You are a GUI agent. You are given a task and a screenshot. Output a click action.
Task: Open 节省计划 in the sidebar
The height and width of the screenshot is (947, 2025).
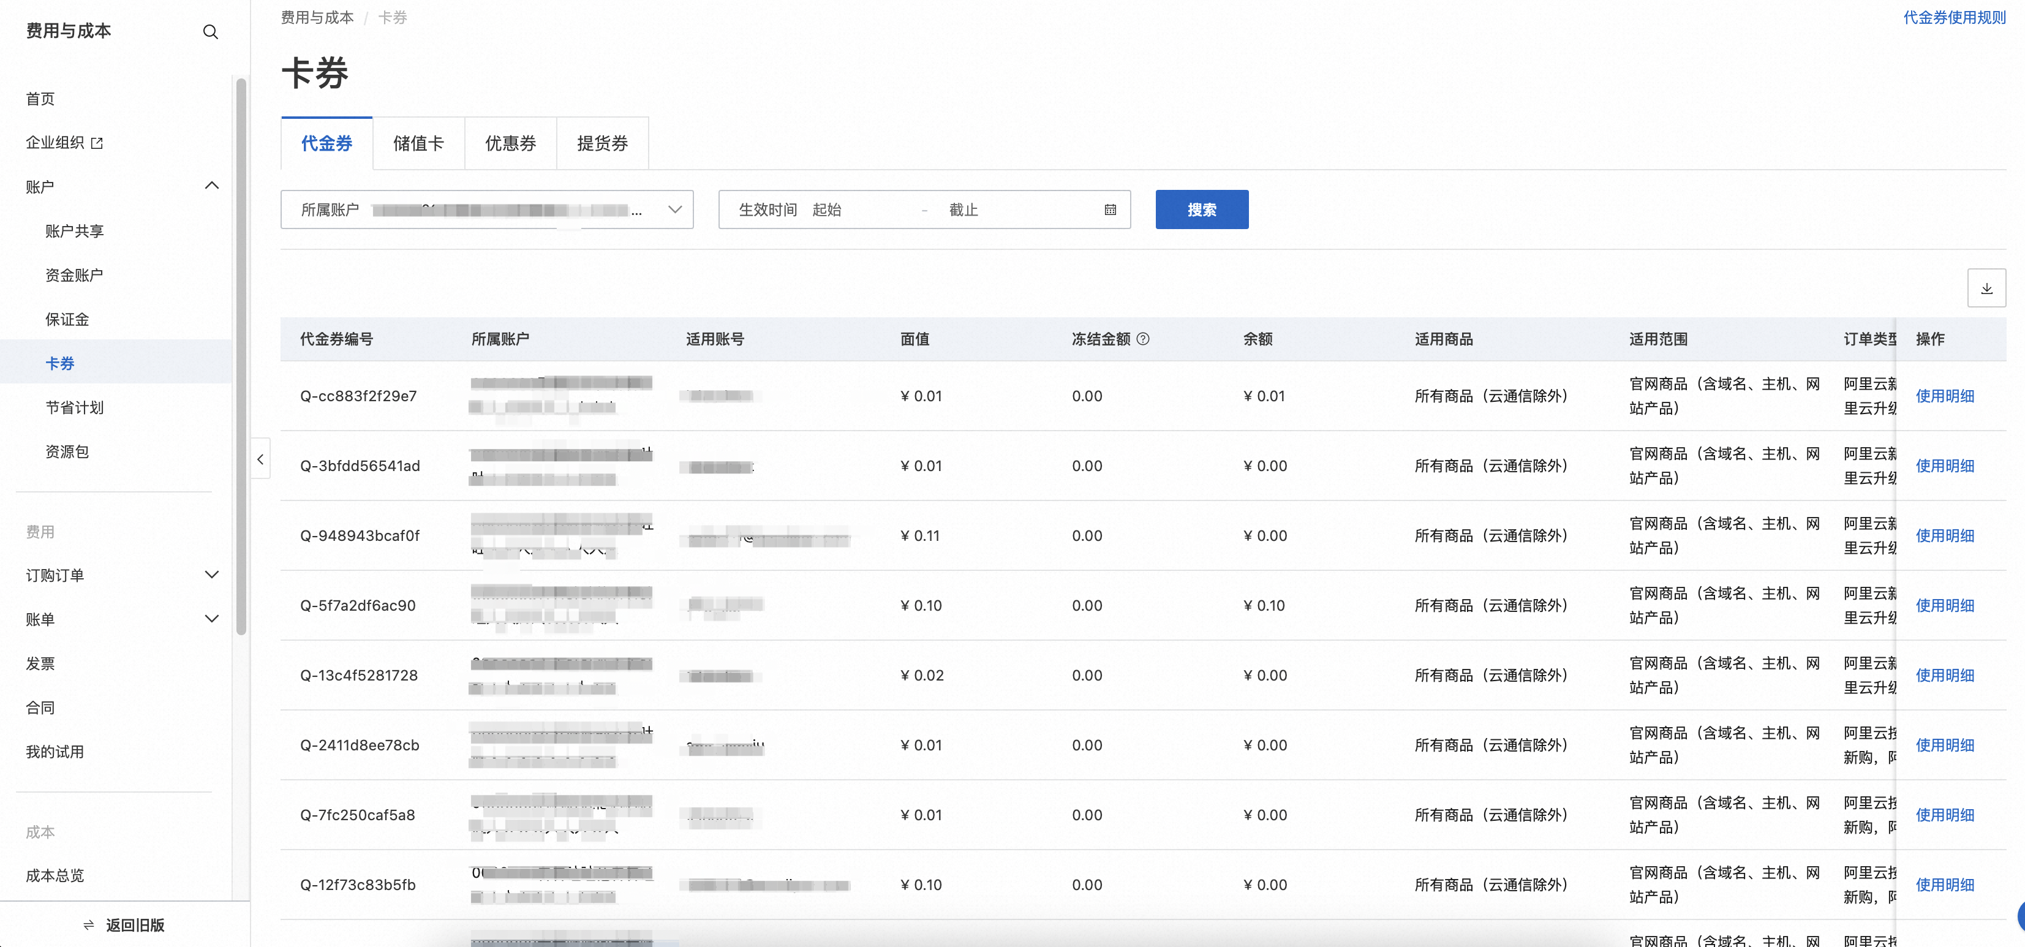pos(75,407)
